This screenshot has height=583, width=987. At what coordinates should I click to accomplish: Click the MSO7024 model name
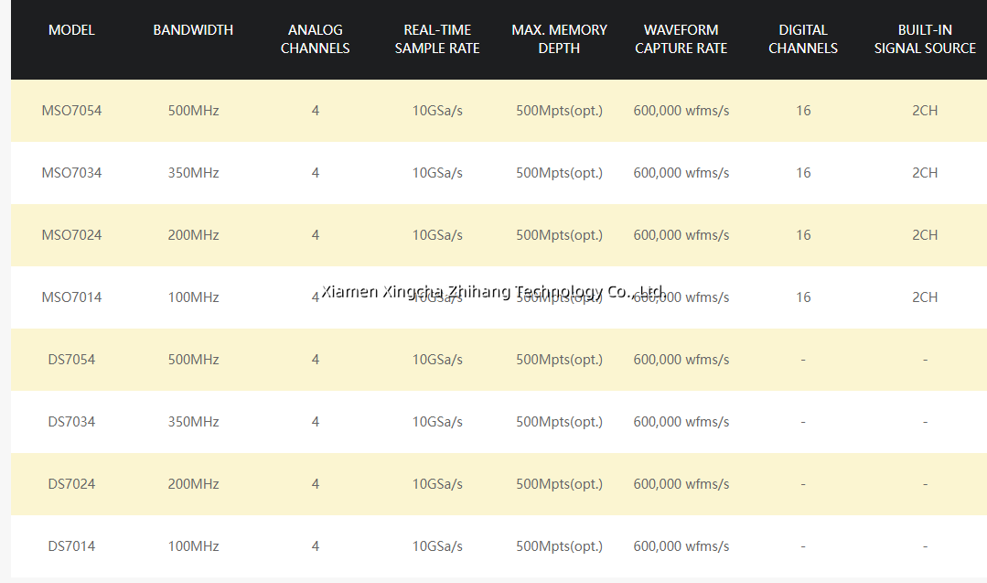tap(71, 235)
